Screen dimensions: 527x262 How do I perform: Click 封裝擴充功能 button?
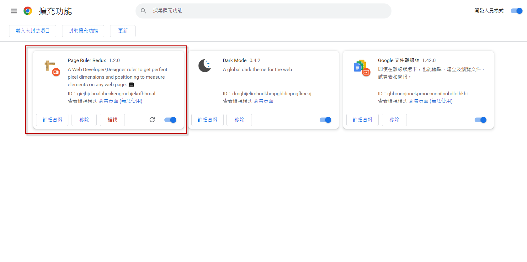point(83,31)
